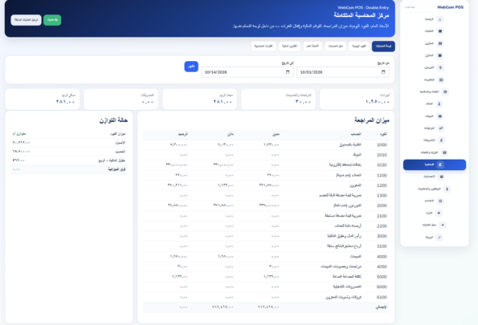This screenshot has height=325, width=478.
Task: Click the trial balance heading (ميزان المراجعة)
Action: tap(372, 120)
